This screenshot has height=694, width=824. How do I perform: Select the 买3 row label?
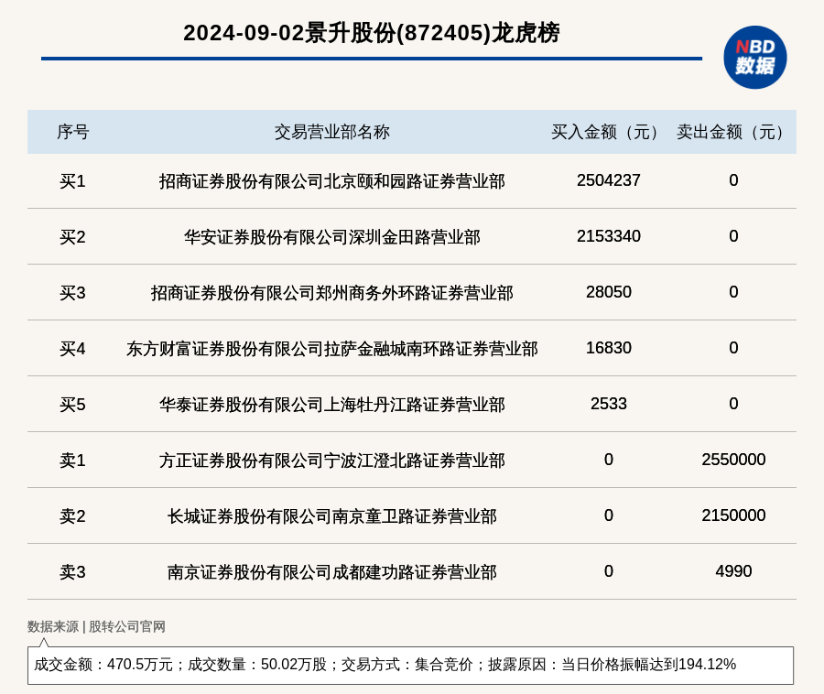pos(72,293)
